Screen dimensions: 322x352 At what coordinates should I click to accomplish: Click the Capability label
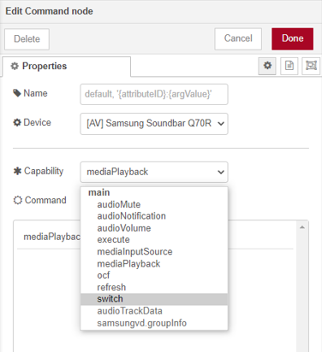39,171
